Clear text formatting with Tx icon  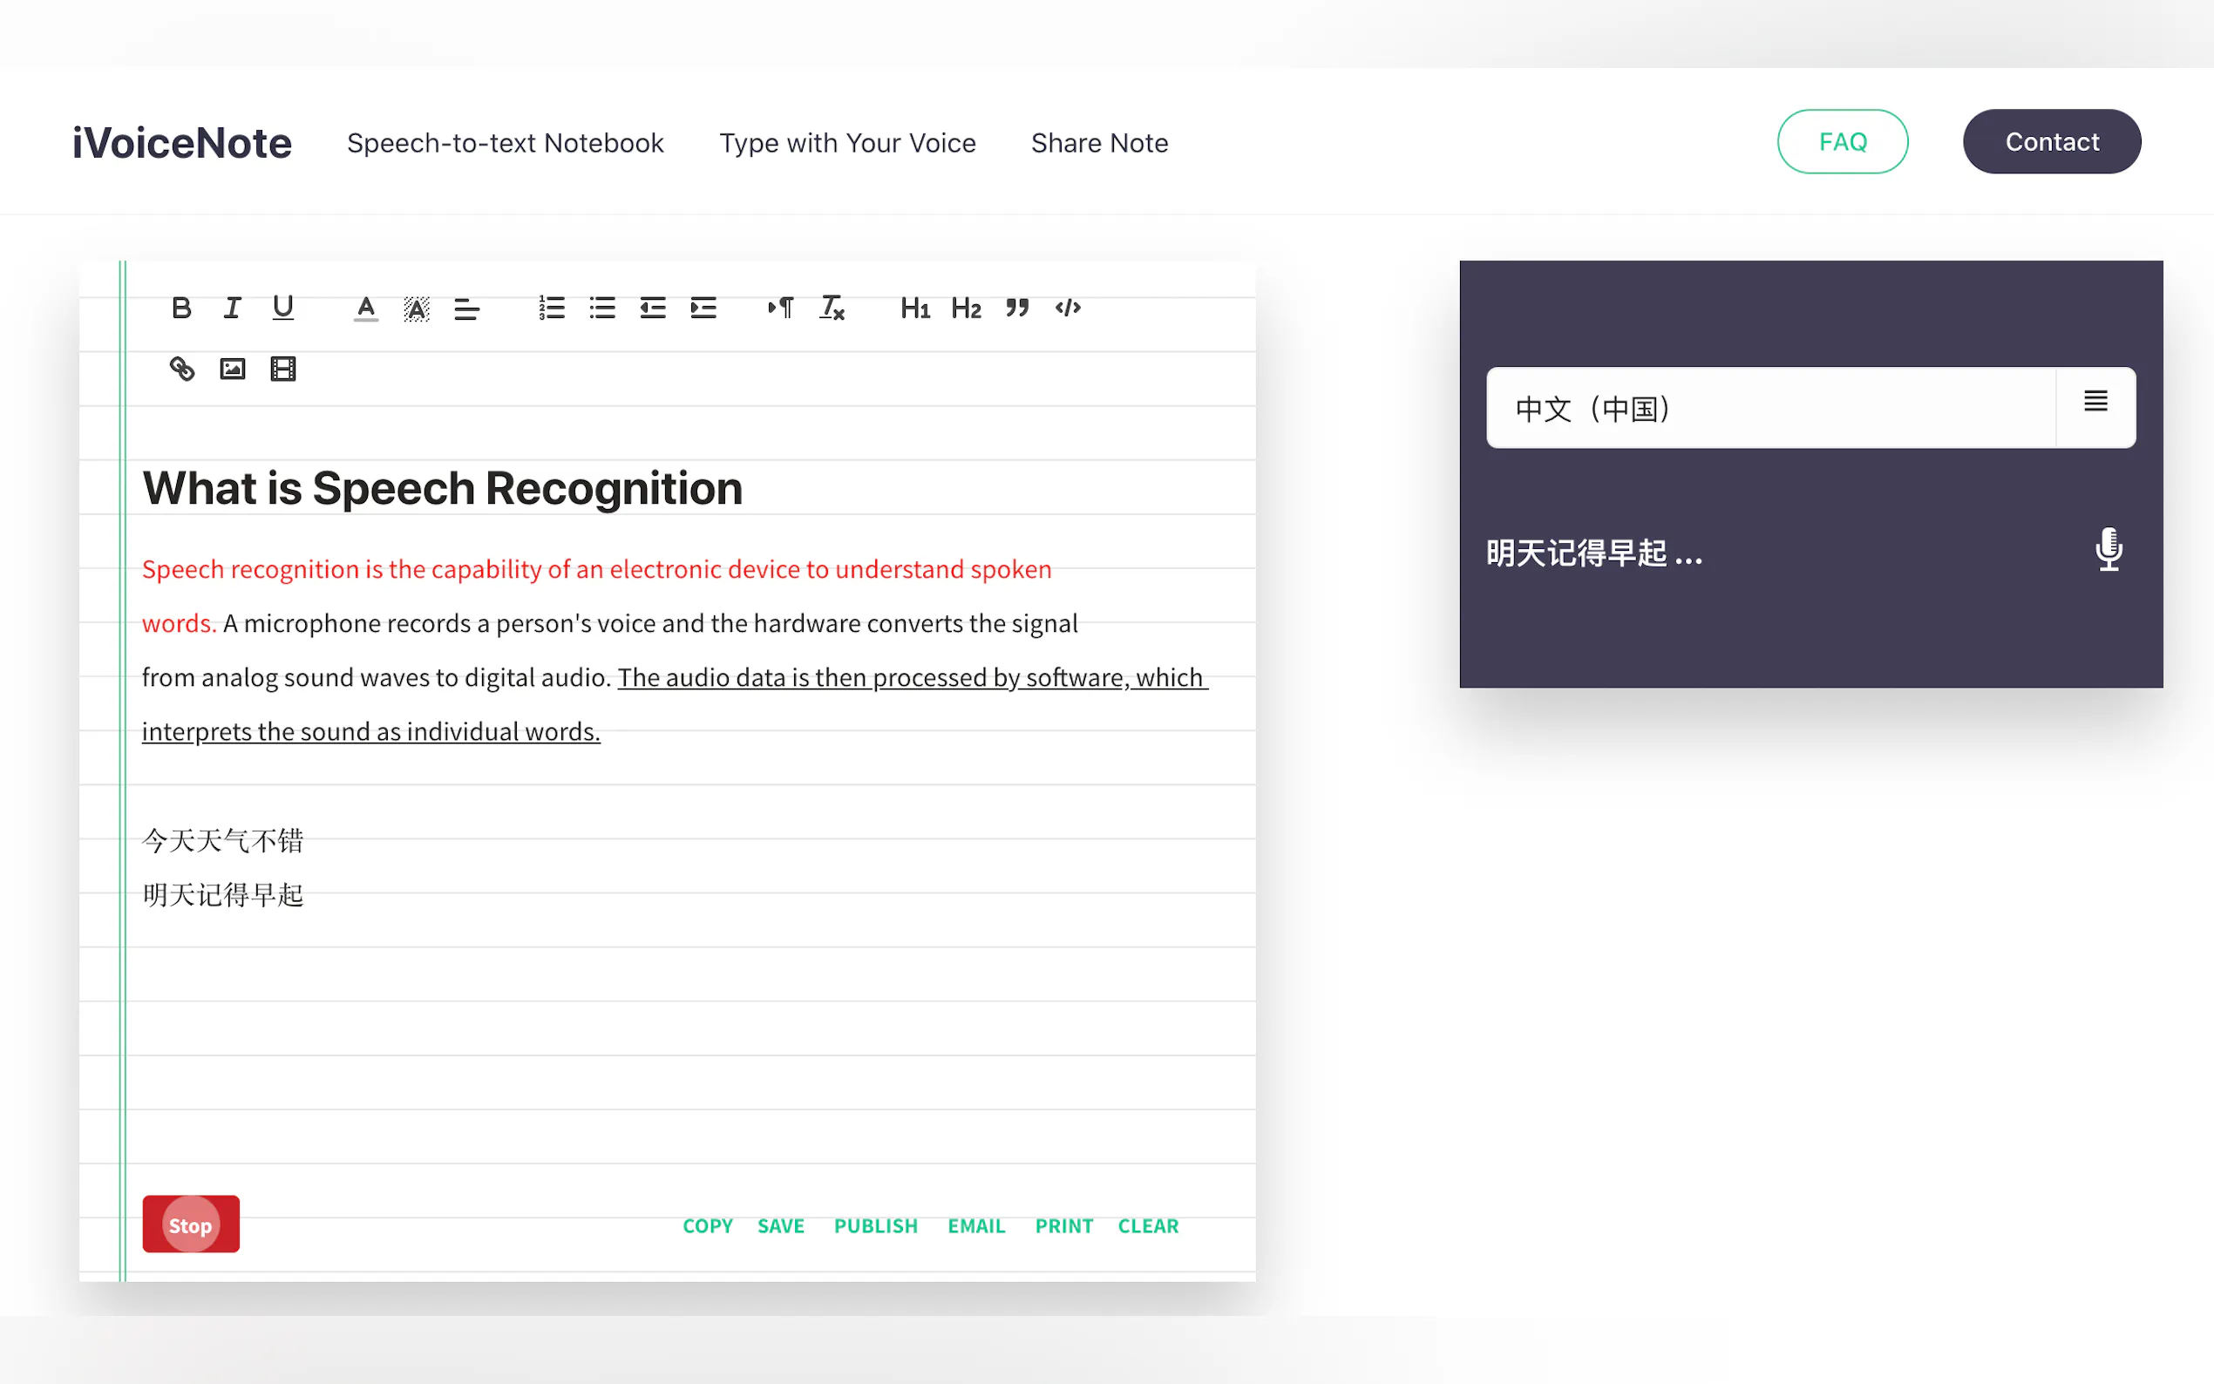832,308
